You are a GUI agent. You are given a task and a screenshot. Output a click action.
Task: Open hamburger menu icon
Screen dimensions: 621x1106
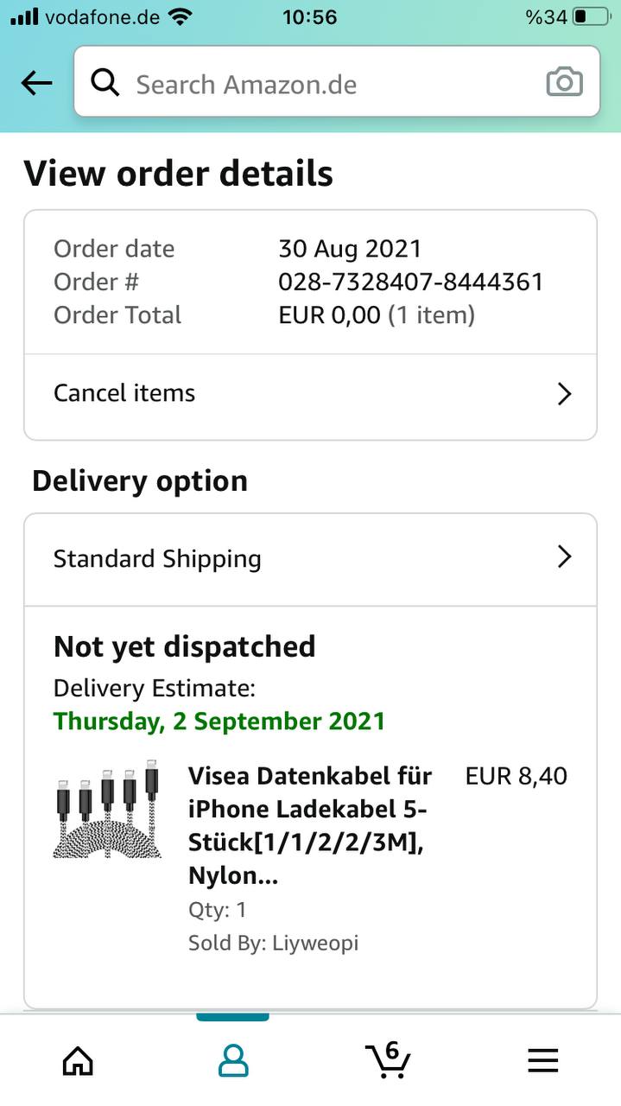point(542,1060)
